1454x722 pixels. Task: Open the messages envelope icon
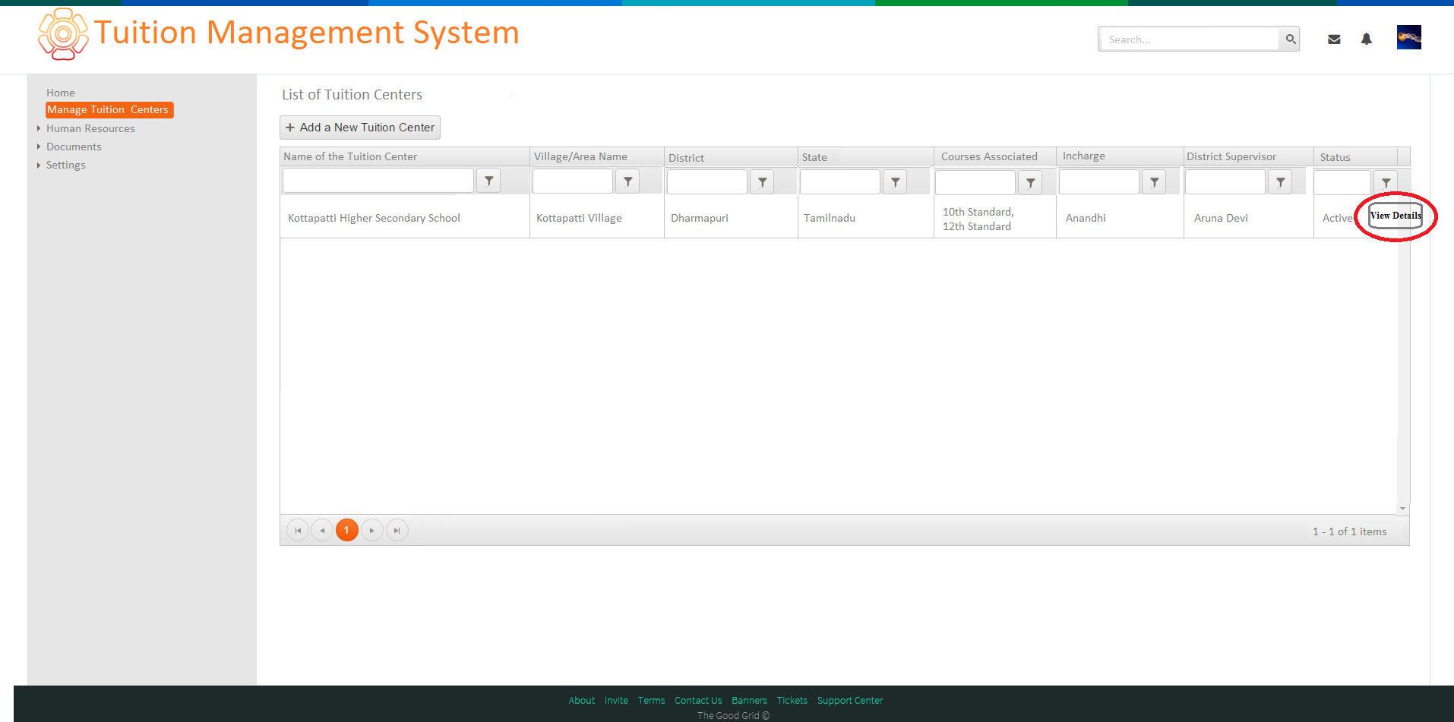tap(1334, 39)
